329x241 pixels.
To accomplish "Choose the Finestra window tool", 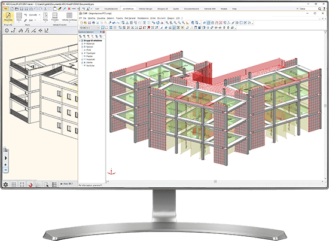I will coord(55,17).
